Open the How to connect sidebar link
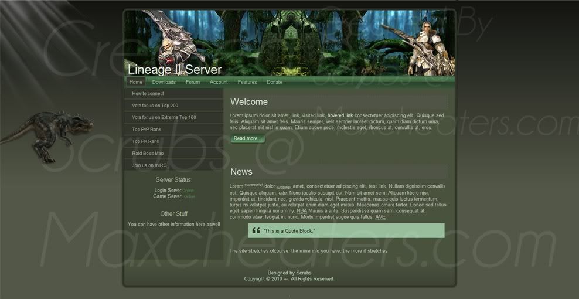 click(148, 94)
